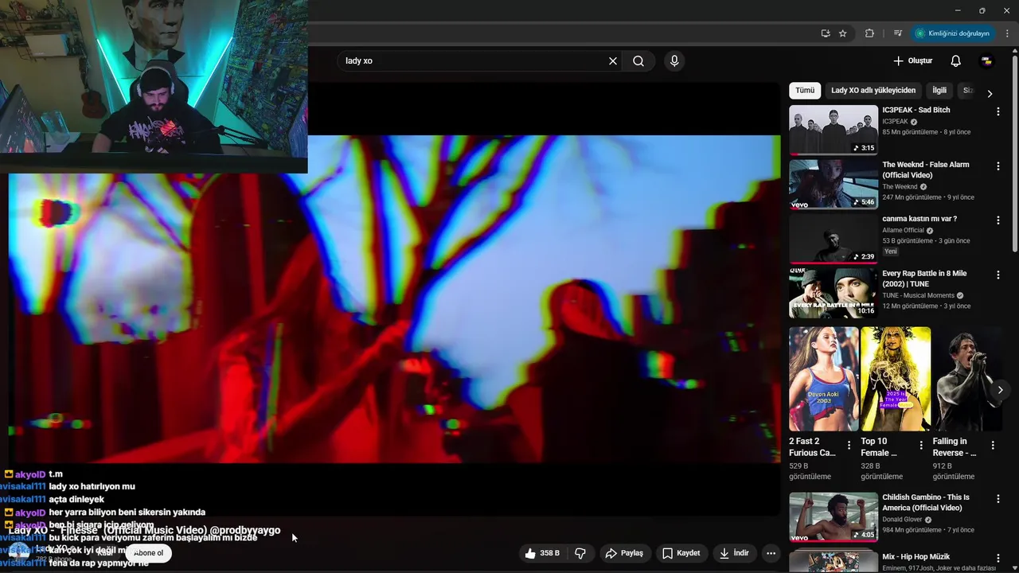Screen dimensions: 1019x573
Task: Open canıma kastın mı var thumbnail
Action: click(834, 239)
